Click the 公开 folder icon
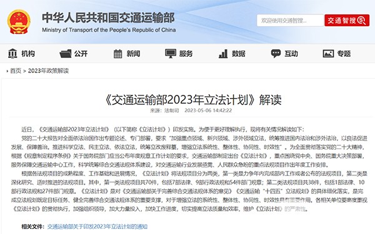This screenshot has height=234, width=375. point(65,54)
